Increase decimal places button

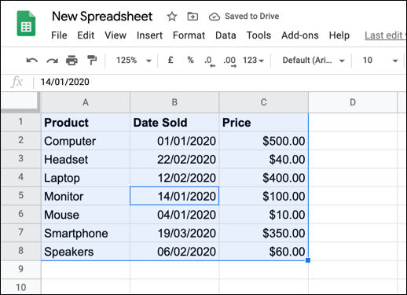point(229,61)
